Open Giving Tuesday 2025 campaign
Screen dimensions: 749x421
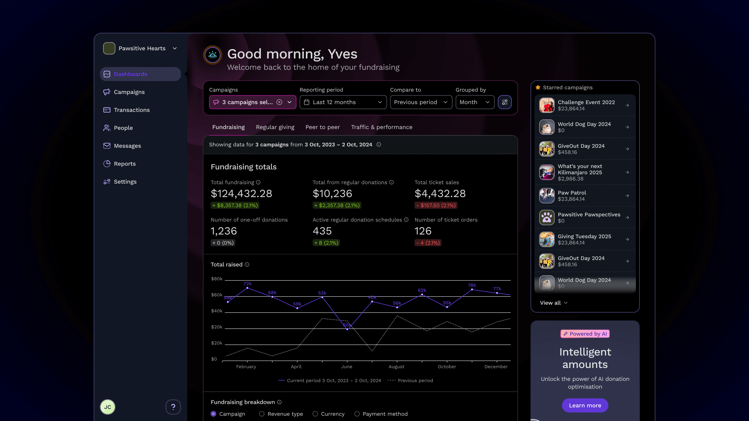pos(585,239)
